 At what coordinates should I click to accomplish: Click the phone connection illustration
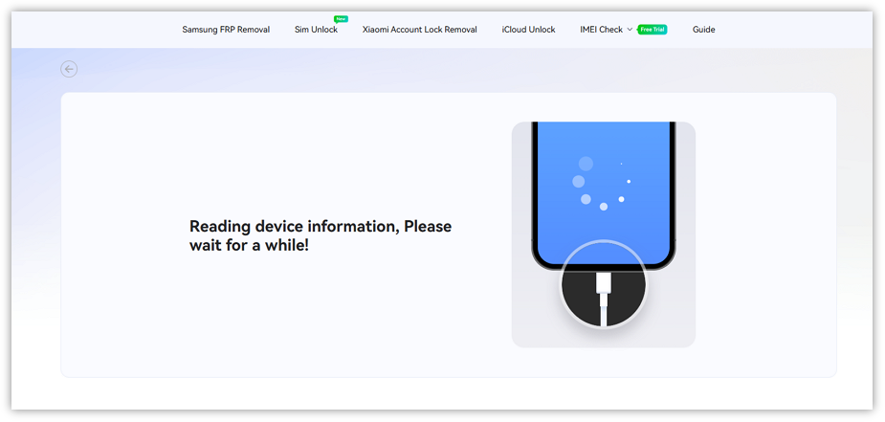click(x=604, y=234)
